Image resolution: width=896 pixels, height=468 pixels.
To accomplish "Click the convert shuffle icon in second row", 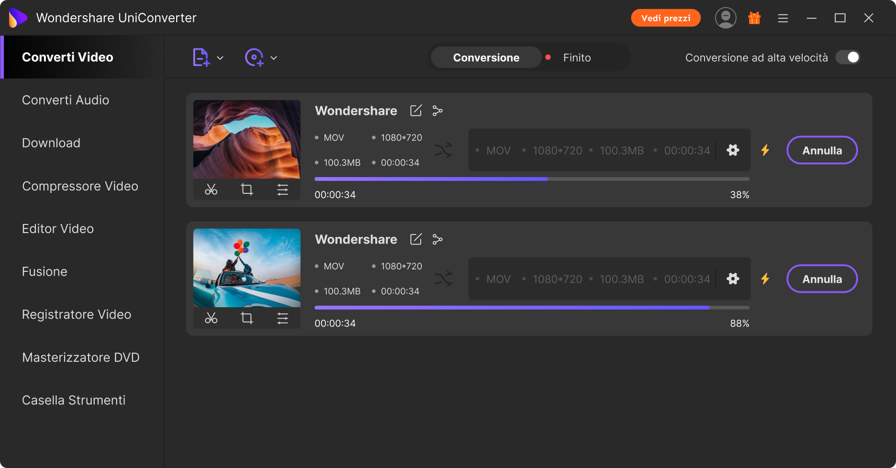I will pos(444,279).
